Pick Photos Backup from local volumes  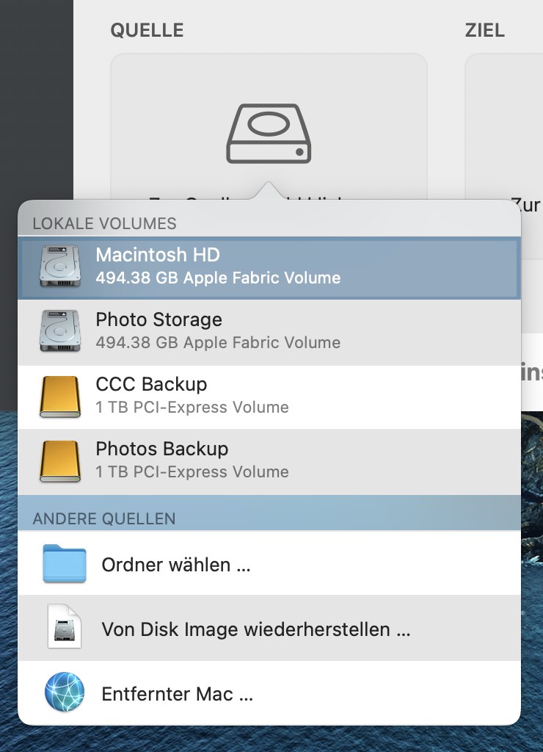[269, 461]
